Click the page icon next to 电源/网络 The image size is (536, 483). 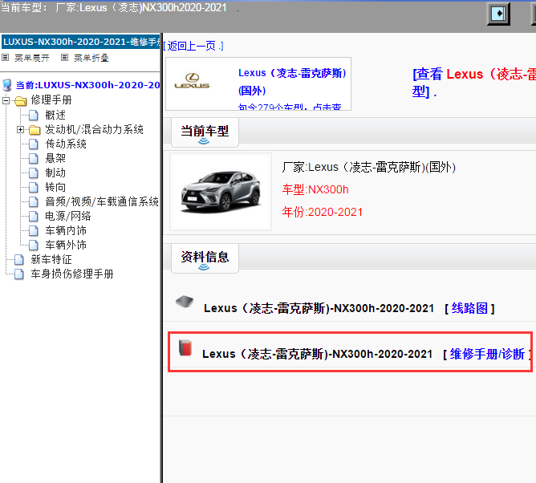coord(34,216)
